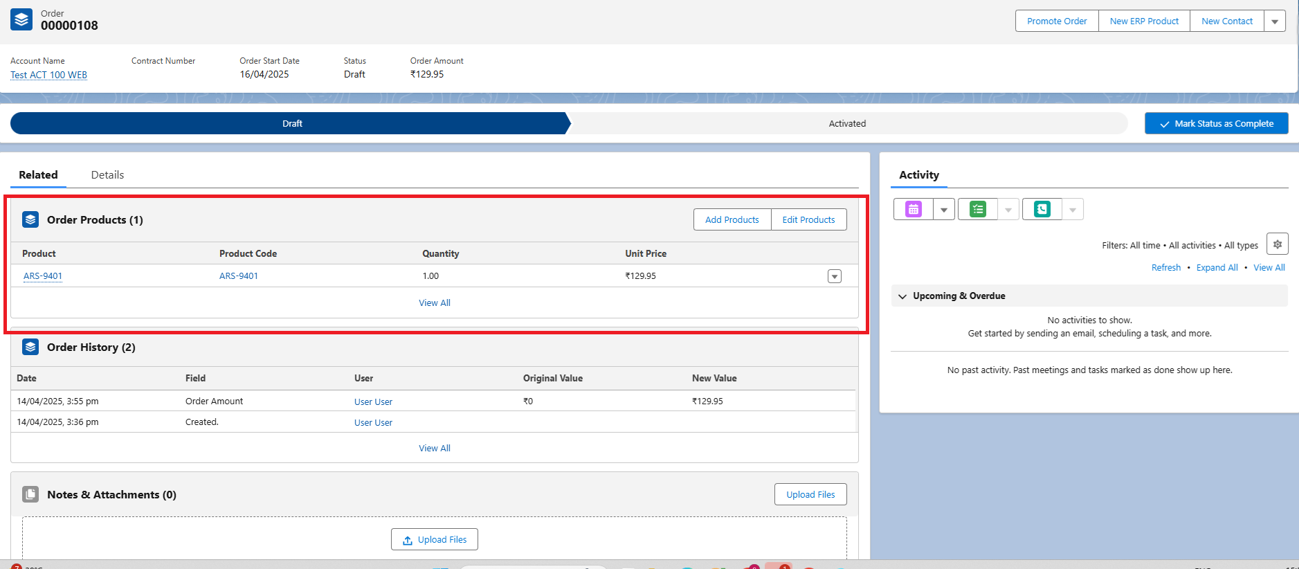The width and height of the screenshot is (1299, 569).
Task: Collapse the Upcoming & Overdue section
Action: [902, 296]
